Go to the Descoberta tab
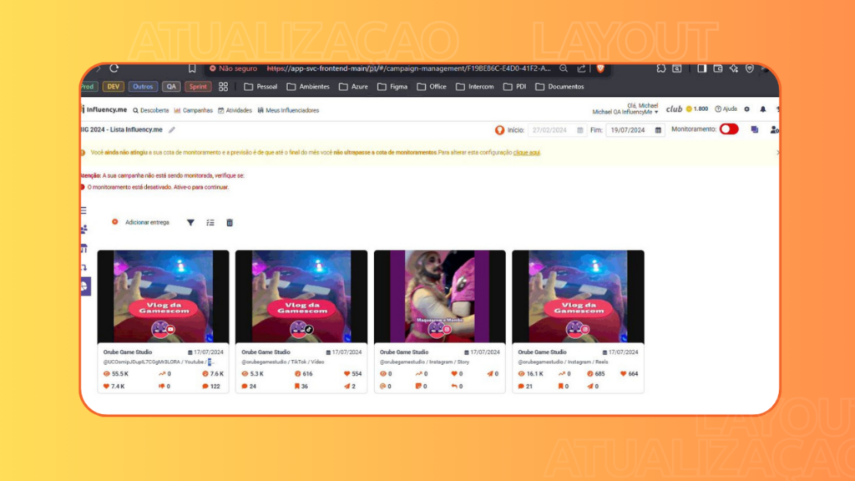Image resolution: width=855 pixels, height=481 pixels. click(151, 110)
